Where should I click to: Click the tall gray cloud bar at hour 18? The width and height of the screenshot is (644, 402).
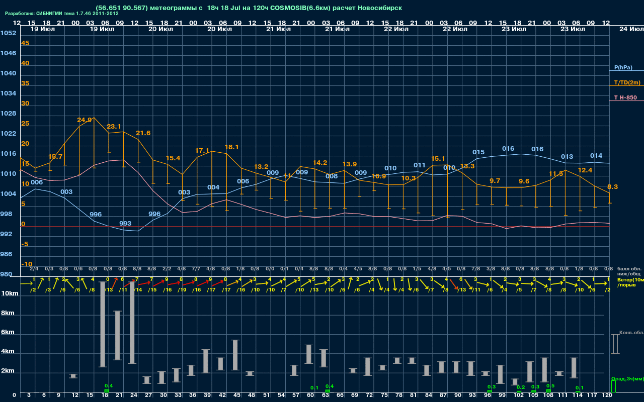103,325
